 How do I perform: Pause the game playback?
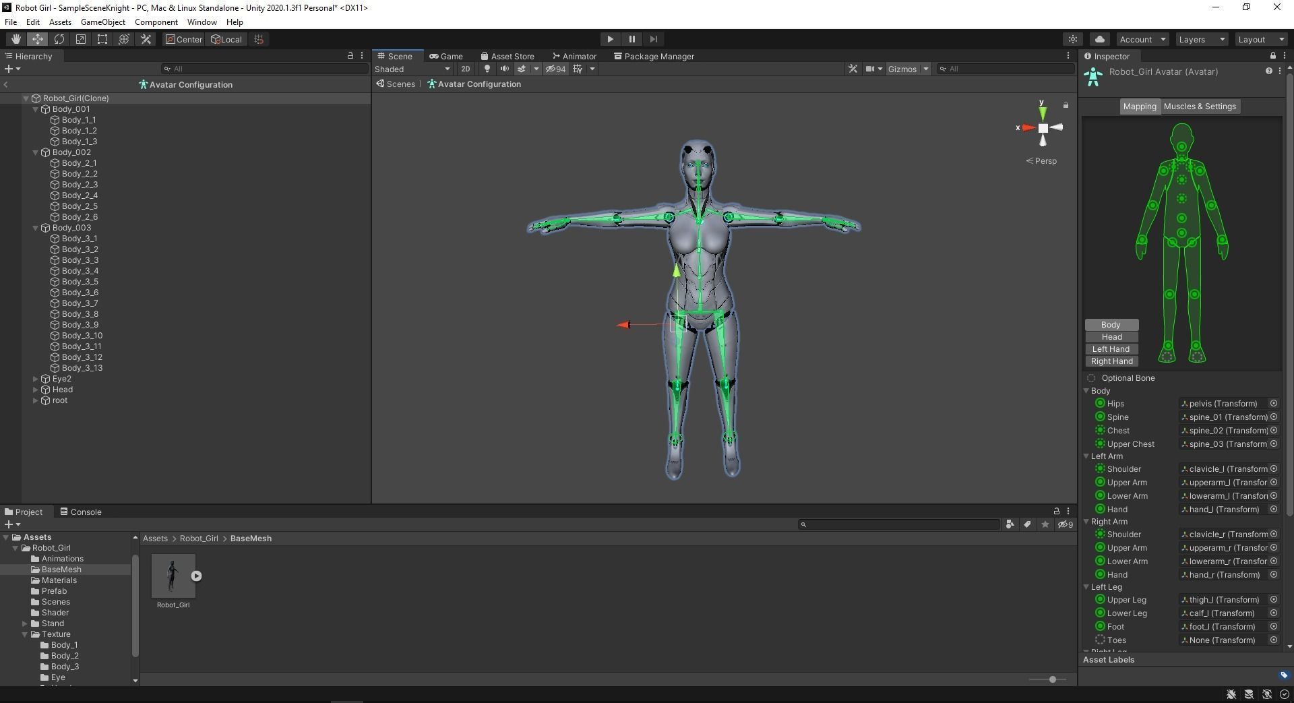[x=631, y=39]
